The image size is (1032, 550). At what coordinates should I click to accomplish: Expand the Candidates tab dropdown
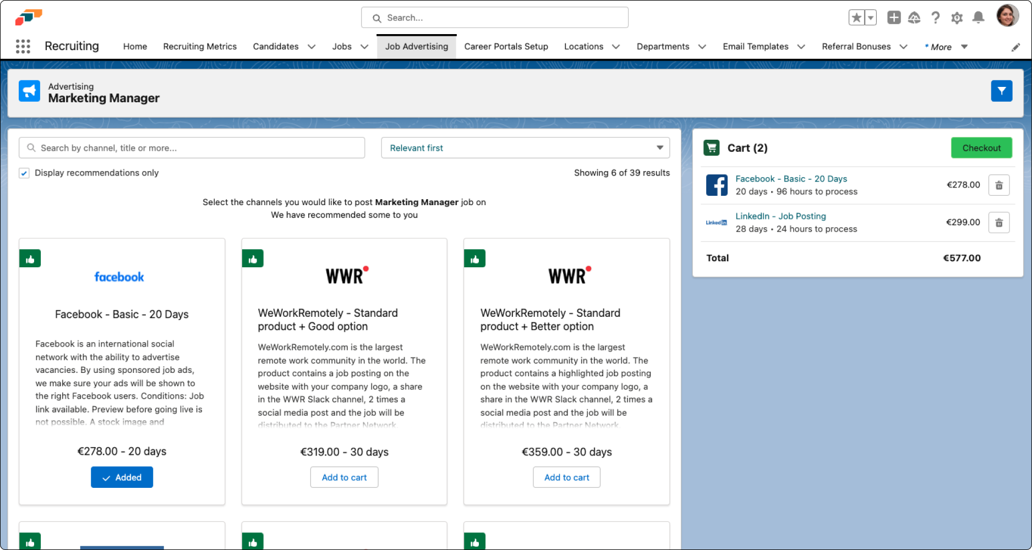point(312,47)
